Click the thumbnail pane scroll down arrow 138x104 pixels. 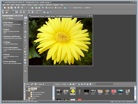pos(135,99)
